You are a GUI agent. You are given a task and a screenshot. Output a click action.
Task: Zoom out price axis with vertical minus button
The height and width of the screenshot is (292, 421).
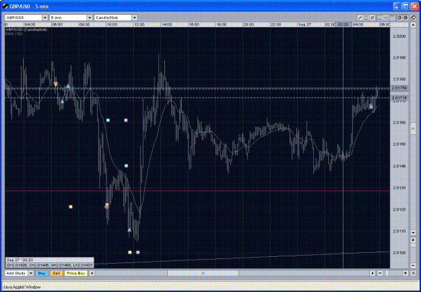coord(413,266)
